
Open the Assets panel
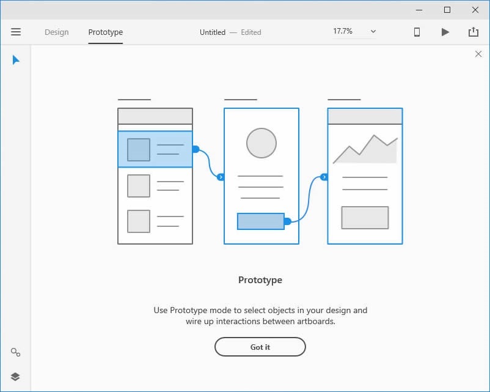coord(15,352)
